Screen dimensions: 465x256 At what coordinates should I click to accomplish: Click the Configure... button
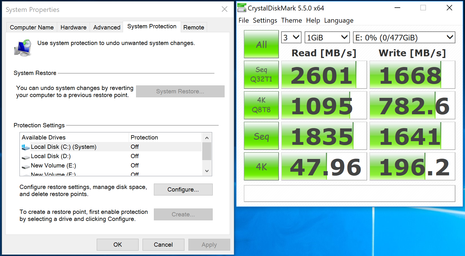click(x=183, y=190)
